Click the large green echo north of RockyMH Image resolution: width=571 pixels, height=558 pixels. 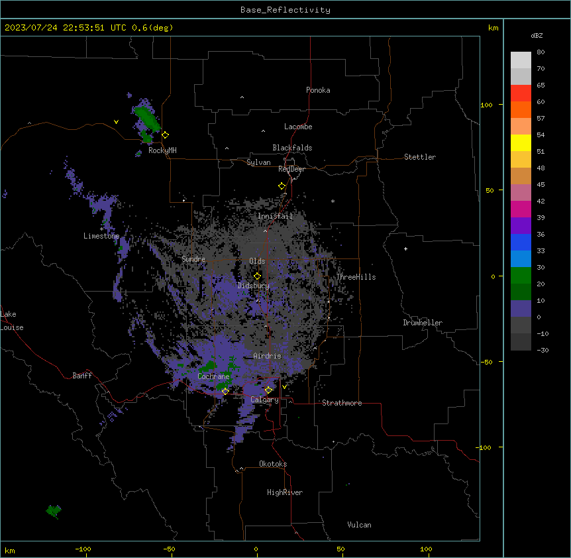click(x=148, y=119)
